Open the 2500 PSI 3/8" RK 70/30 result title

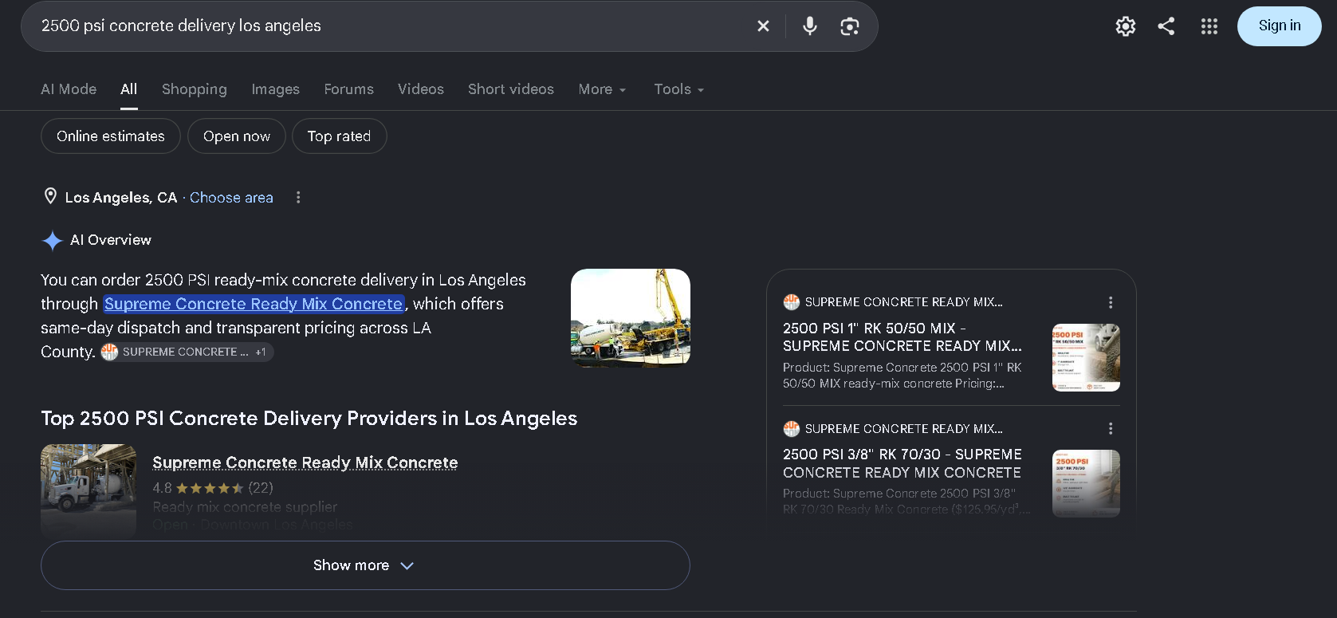pyautogui.click(x=902, y=463)
